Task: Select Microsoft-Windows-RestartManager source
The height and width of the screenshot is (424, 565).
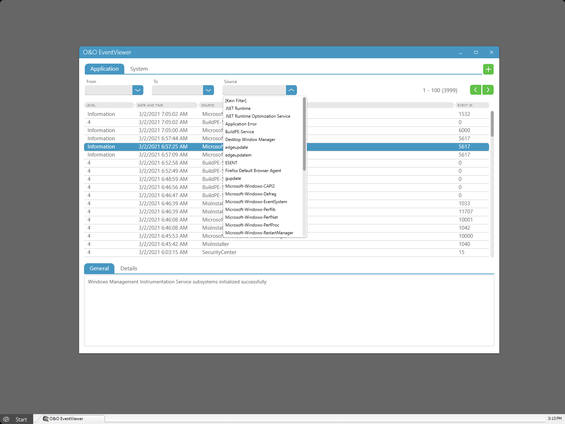Action: 263,233
